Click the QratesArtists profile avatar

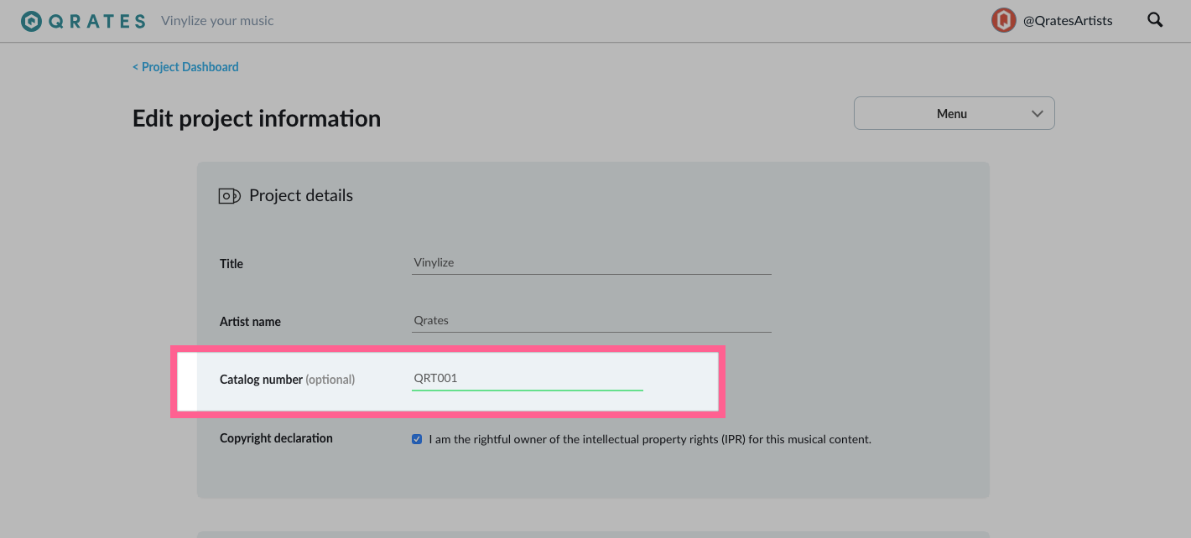click(x=1003, y=20)
